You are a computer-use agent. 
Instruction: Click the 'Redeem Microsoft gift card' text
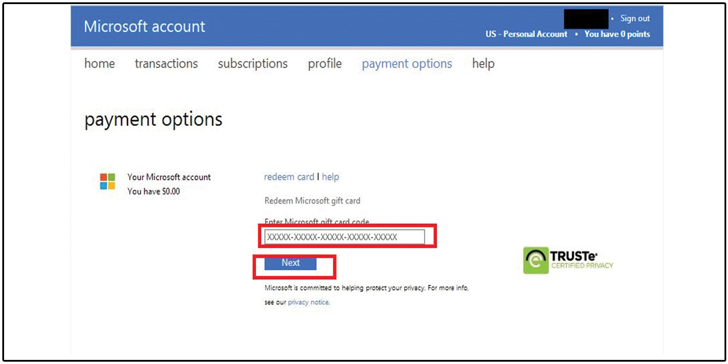click(312, 201)
